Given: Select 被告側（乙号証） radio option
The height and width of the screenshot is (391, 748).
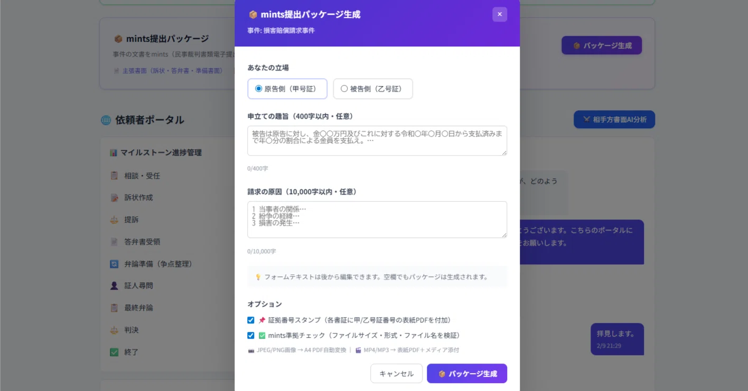Looking at the screenshot, I should point(373,89).
